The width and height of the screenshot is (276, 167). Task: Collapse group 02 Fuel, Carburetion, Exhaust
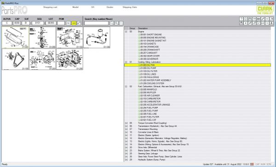click(126, 86)
